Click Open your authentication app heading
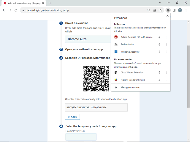 click(84, 49)
